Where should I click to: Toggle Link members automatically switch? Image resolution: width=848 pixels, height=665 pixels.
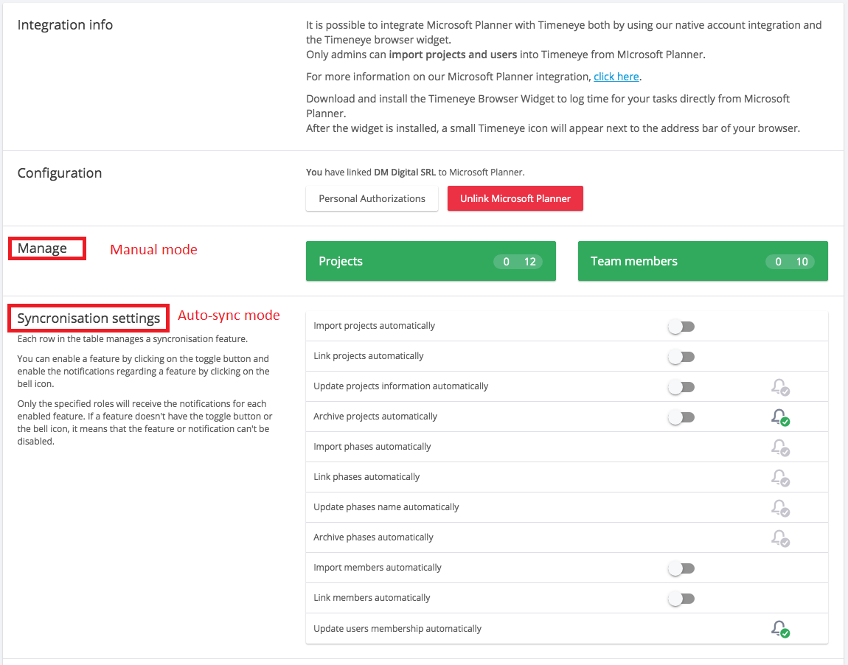tap(681, 599)
